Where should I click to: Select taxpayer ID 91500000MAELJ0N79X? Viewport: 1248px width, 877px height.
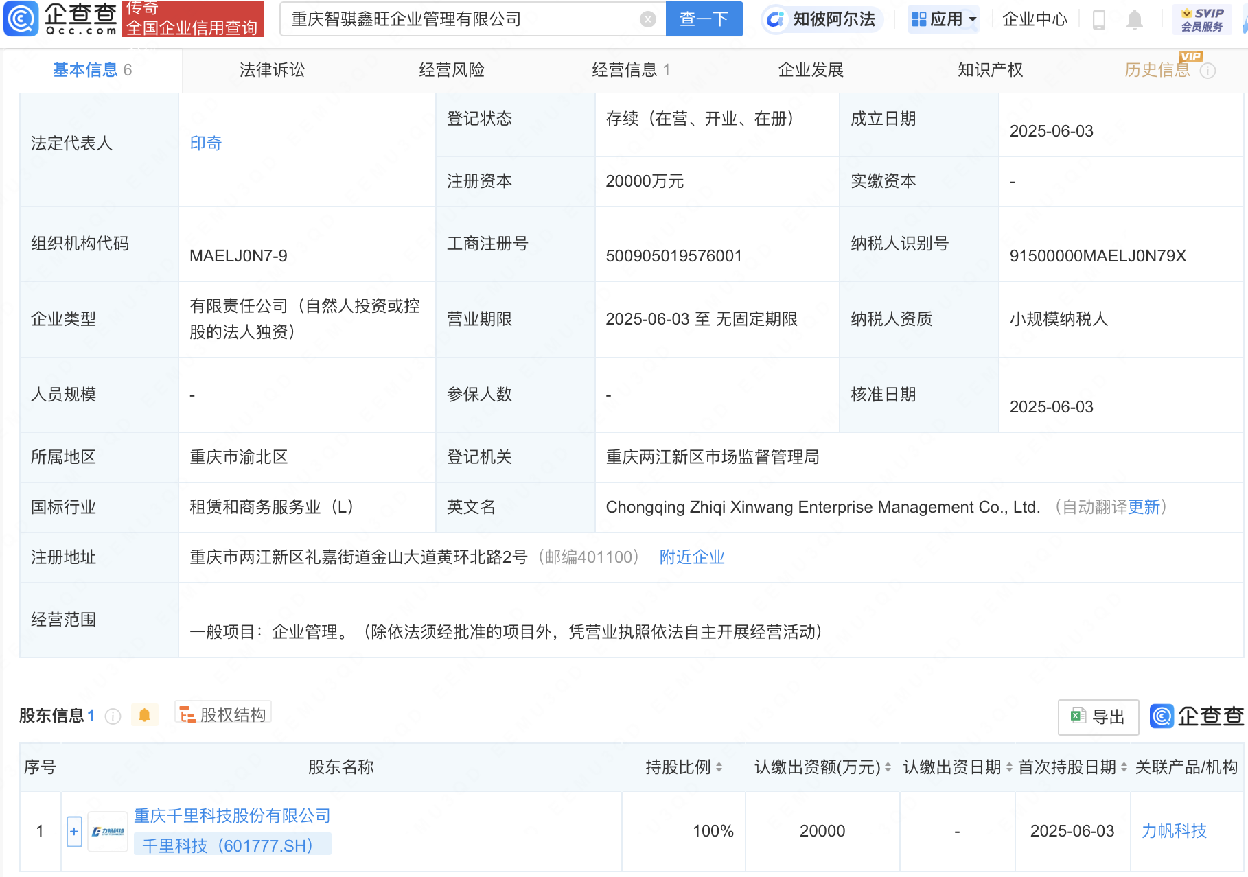pyautogui.click(x=1098, y=256)
